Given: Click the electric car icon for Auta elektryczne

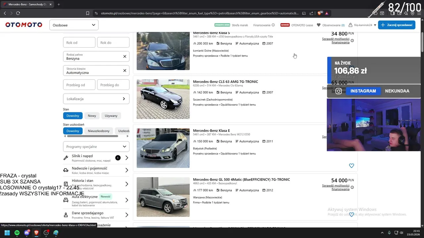Looking at the screenshot, I should pos(66,200).
